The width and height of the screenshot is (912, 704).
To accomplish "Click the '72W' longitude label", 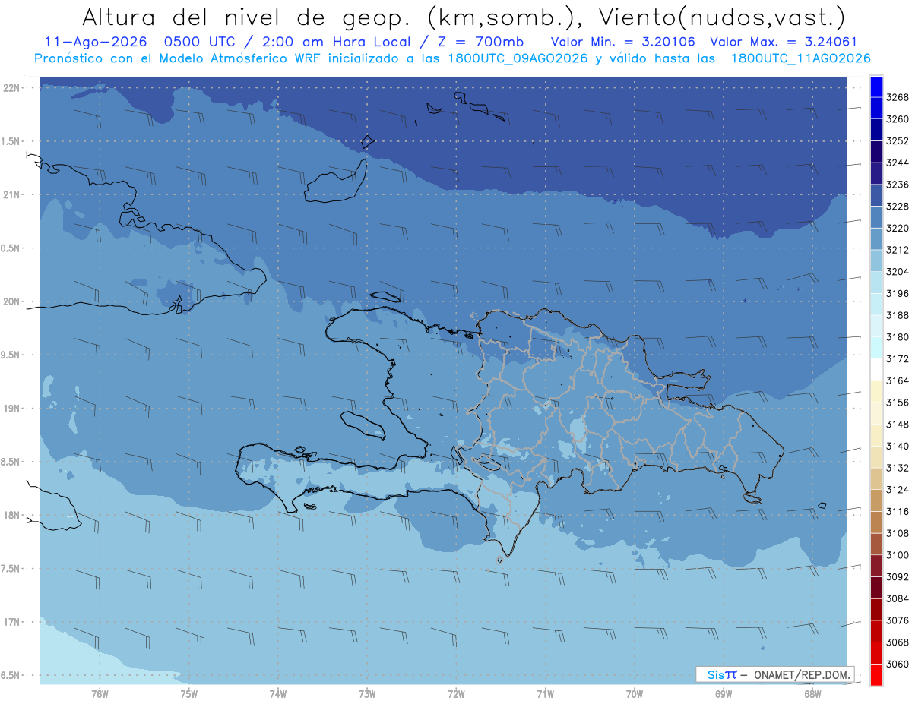I will click(457, 694).
